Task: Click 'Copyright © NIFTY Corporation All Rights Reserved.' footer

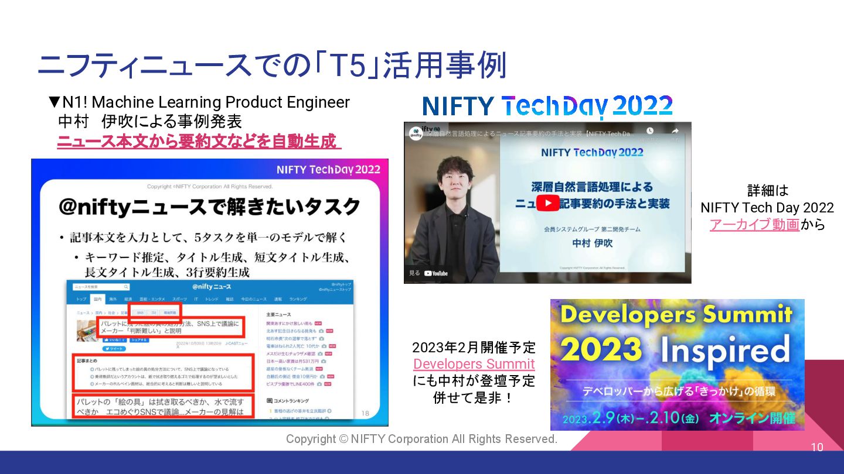Action: click(x=421, y=439)
